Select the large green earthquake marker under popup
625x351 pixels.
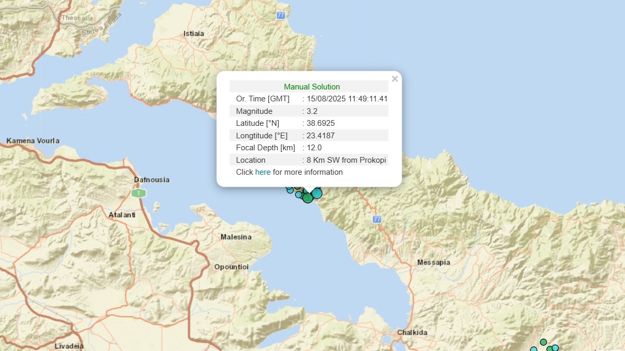pyautogui.click(x=308, y=198)
